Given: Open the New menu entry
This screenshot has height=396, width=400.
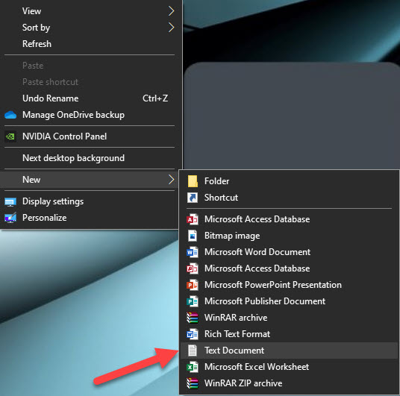Looking at the screenshot, I should point(90,180).
